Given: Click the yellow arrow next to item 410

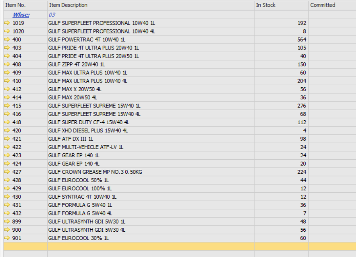Looking at the screenshot, I should pos(7,81).
